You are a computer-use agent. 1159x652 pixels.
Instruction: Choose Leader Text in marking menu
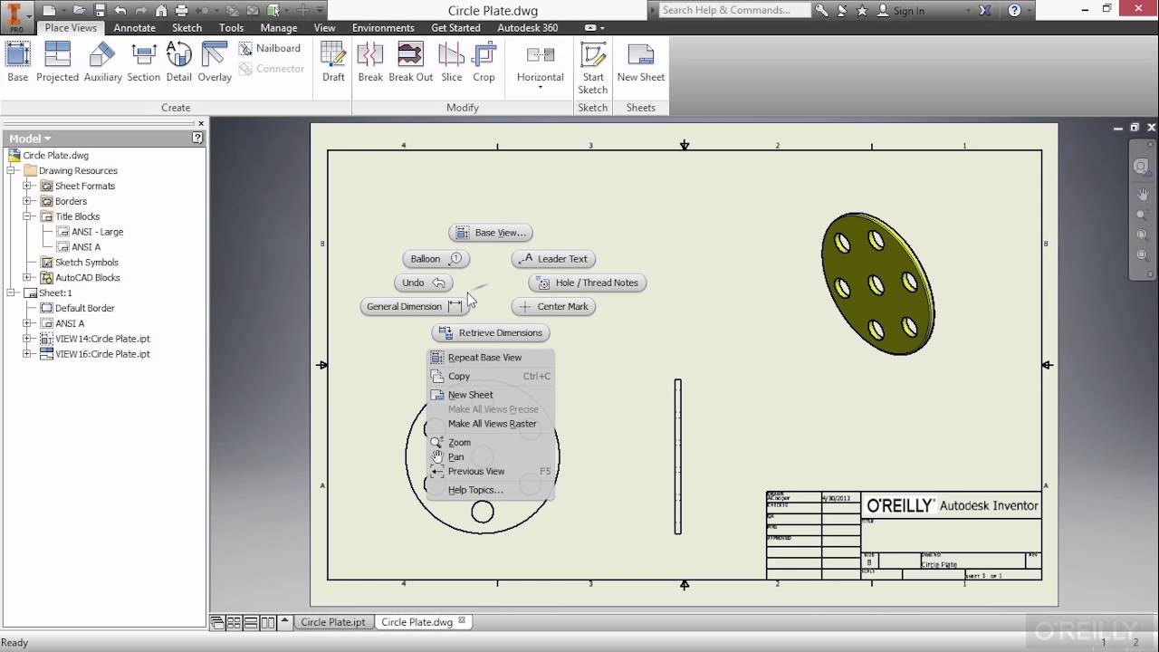(554, 259)
